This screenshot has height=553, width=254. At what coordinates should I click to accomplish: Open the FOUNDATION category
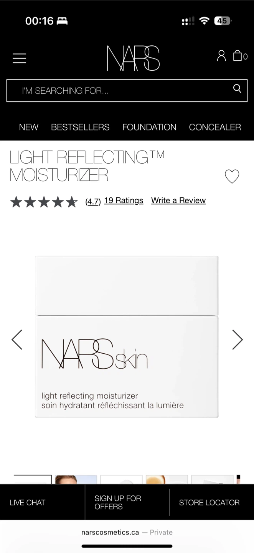coord(149,127)
